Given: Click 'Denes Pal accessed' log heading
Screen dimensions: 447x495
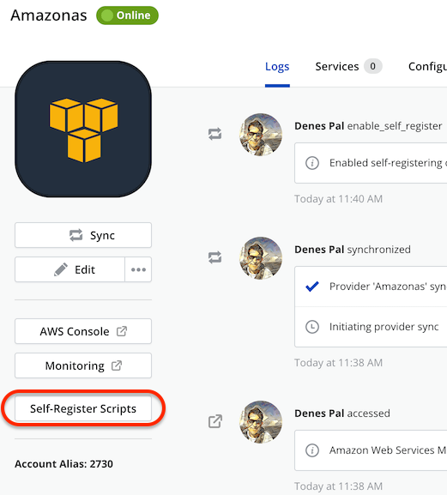Looking at the screenshot, I should tap(342, 414).
